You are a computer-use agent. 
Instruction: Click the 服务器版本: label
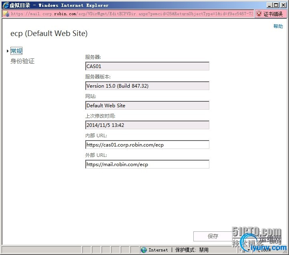tap(98, 77)
